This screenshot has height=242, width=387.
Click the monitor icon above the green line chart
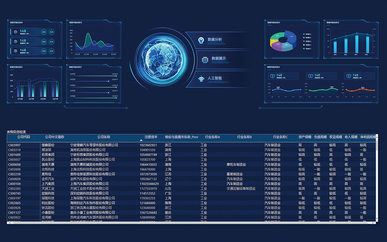coord(311,76)
